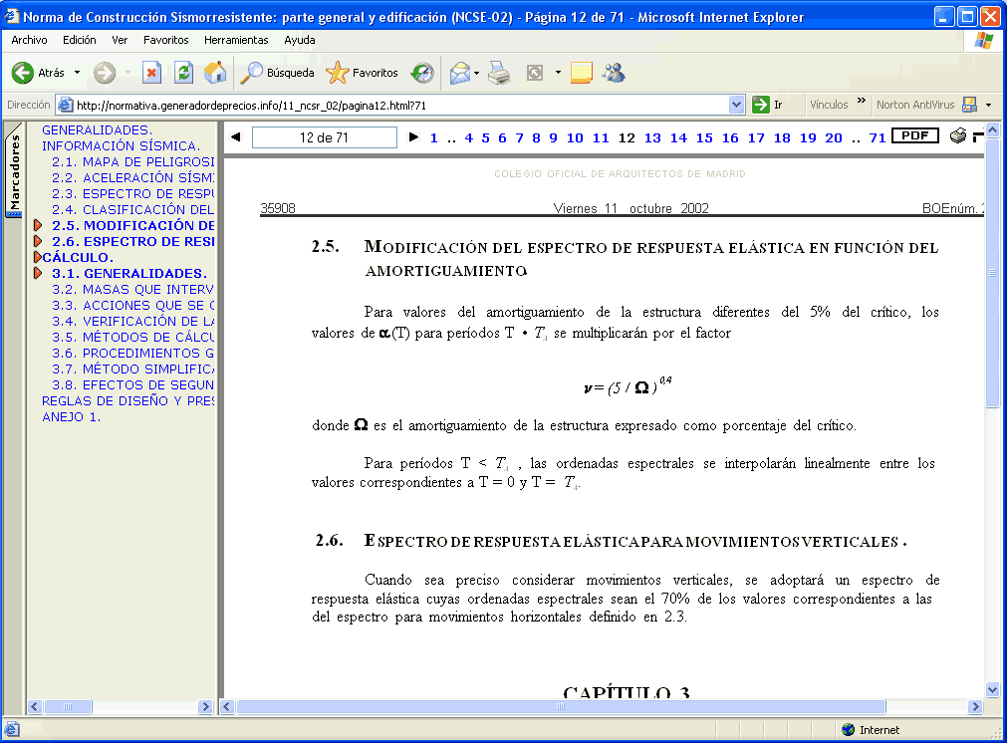Image resolution: width=1007 pixels, height=743 pixels.
Task: Open bookmark 2.2. ACELERACIÓN SÍSM
Action: (132, 178)
